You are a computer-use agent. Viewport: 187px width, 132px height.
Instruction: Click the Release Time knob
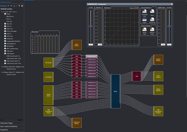(x=152, y=29)
